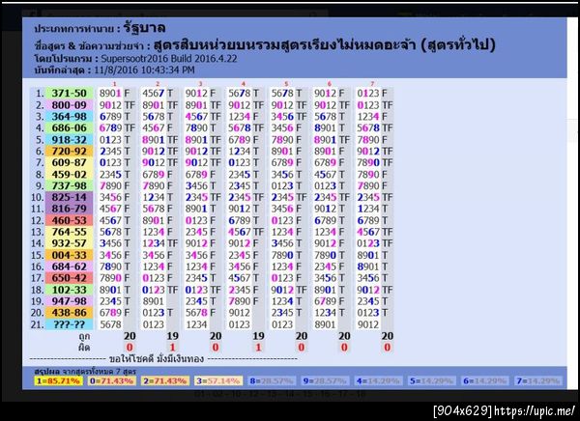
Task: Click the correct count 19 under formula 2
Action: point(173,336)
